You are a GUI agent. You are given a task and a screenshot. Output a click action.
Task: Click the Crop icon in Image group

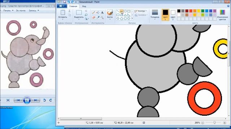coord(86,11)
